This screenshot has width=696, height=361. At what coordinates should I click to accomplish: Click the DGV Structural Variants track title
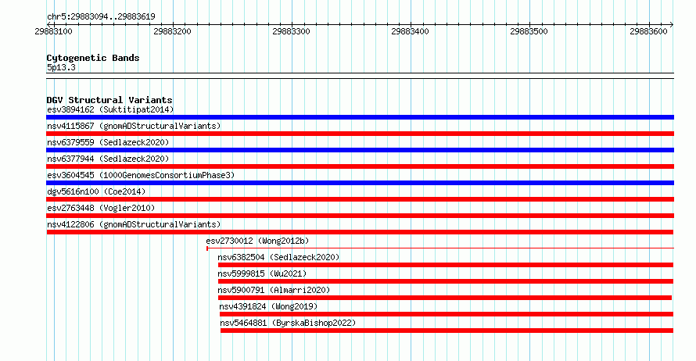point(109,100)
